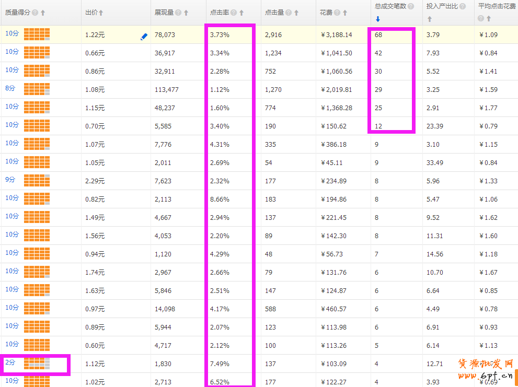Sort by 投入产出比 using its arrow
Viewport: 518px width, 387px height.
430,19
